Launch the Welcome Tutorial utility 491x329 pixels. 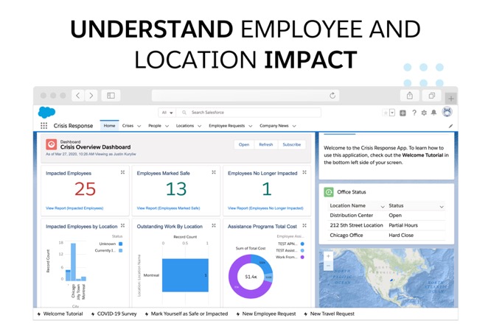[x=60, y=314]
